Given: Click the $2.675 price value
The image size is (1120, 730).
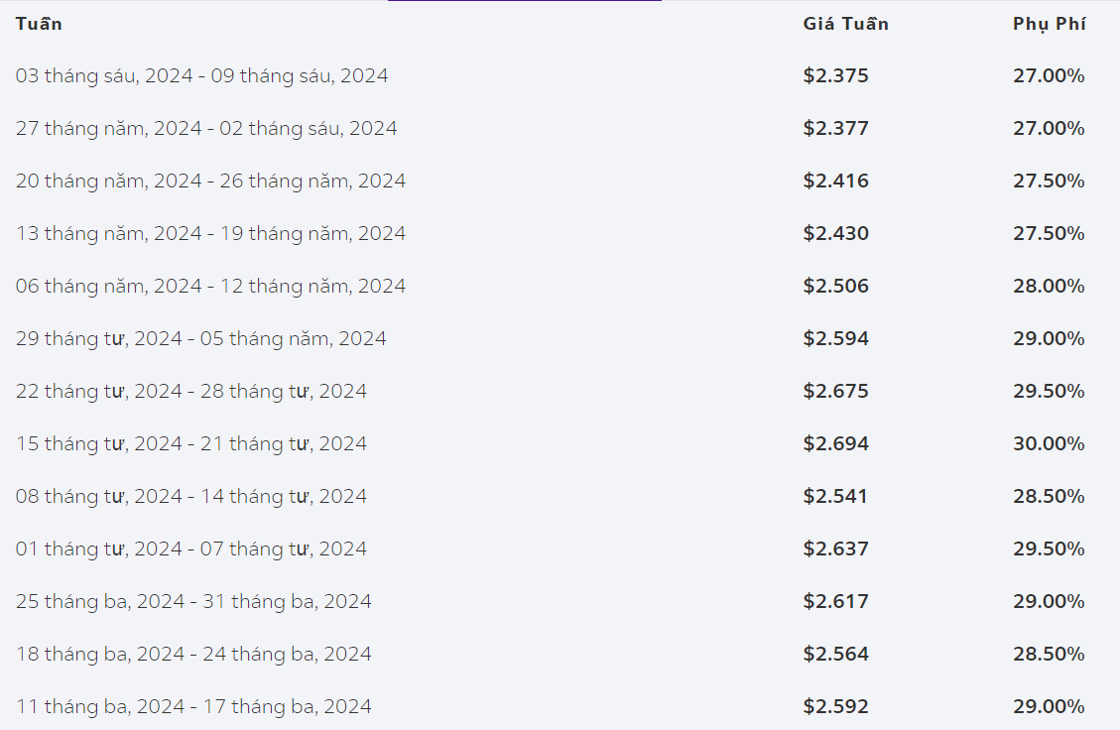Looking at the screenshot, I should pyautogui.click(x=835, y=391).
